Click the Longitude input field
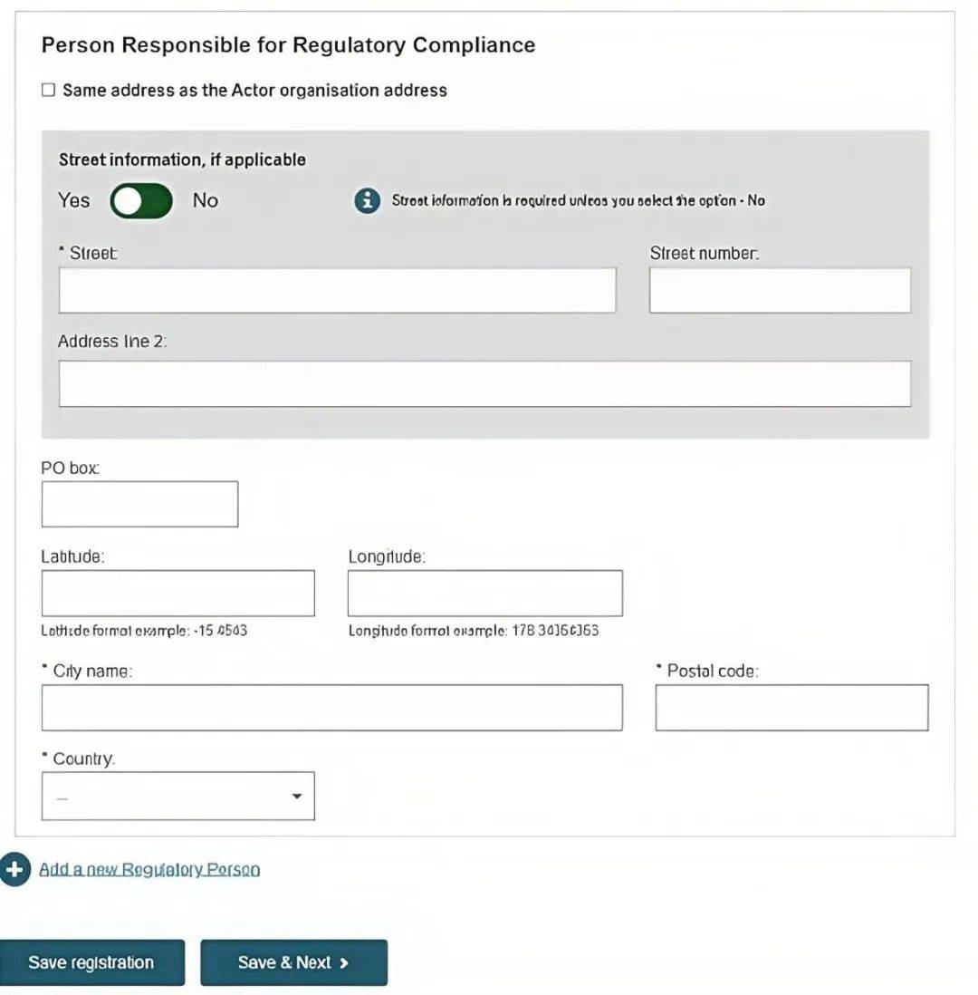The image size is (978, 995). (485, 594)
